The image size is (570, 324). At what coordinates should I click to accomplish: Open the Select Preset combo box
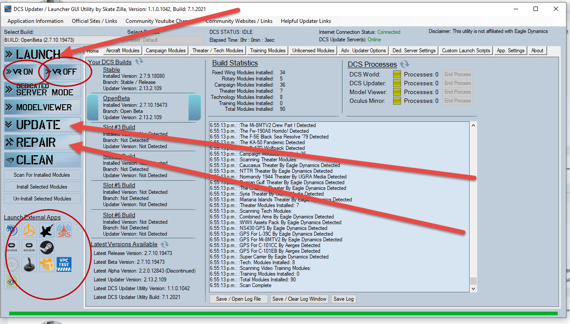tap(165, 40)
